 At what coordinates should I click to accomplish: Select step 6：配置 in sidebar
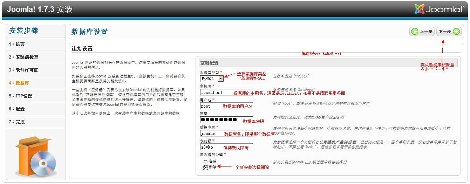coord(36,109)
